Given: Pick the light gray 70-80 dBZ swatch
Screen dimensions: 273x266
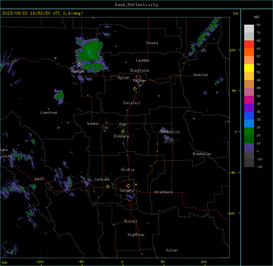Looking at the screenshot, I should (249, 29).
